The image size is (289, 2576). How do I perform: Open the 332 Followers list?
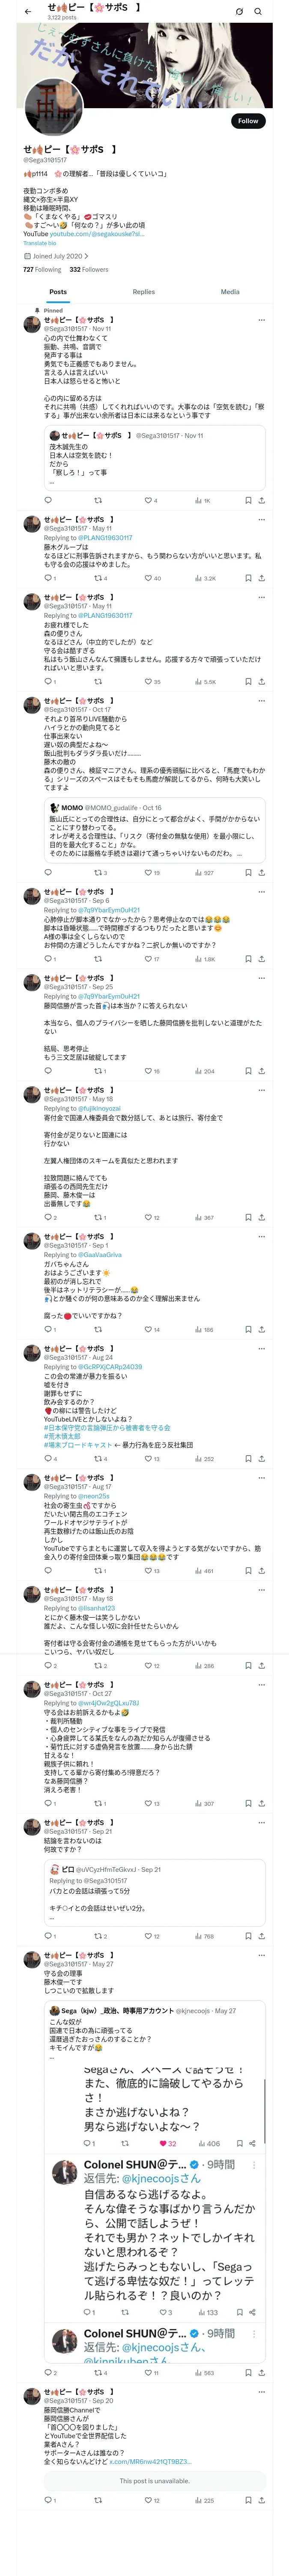[x=89, y=269]
